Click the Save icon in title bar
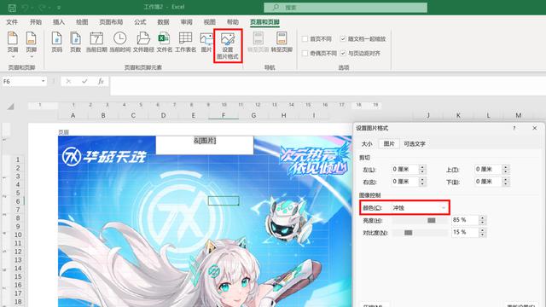Viewport: 546px width, 307px height. click(12, 8)
